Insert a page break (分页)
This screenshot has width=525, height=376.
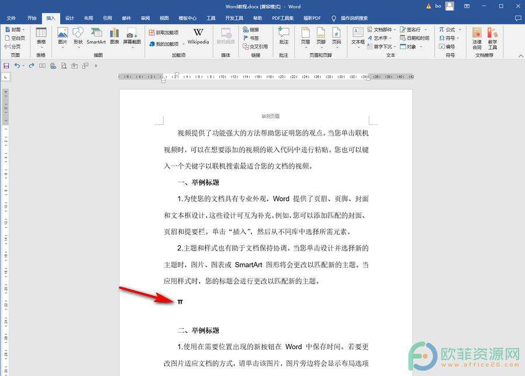tap(13, 46)
